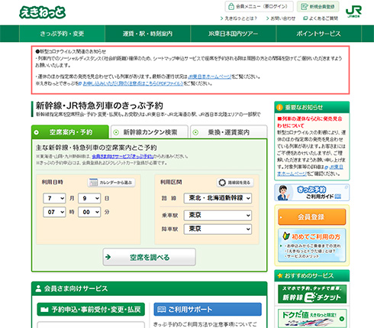Click book icon in ご利用サポート heading
Viewport: 374px width, 328px height.
coord(162,310)
